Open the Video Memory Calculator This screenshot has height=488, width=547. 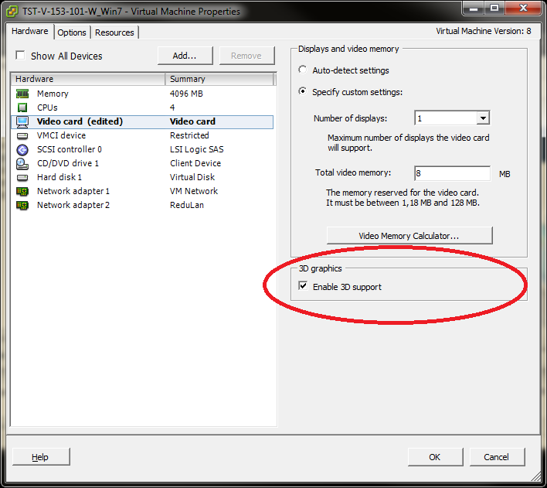pos(409,235)
